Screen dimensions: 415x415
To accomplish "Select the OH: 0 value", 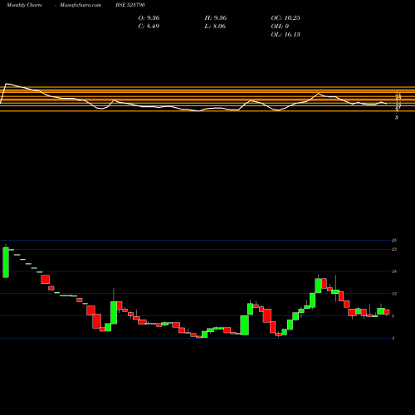I will 280,27.
